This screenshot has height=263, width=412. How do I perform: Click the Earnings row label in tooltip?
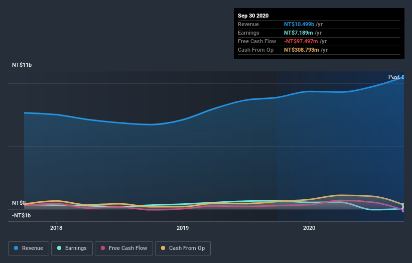click(248, 33)
